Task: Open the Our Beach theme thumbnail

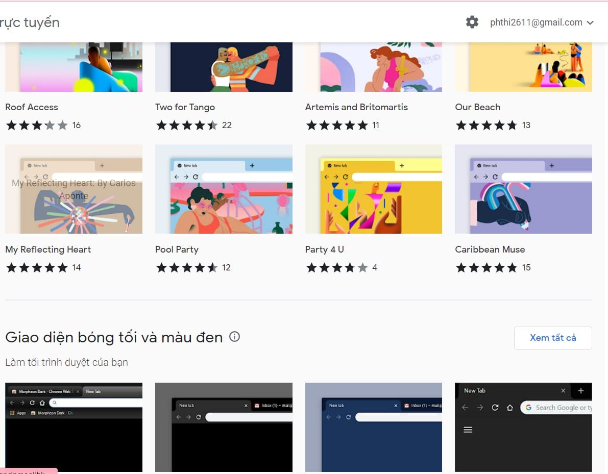Action: (523, 67)
